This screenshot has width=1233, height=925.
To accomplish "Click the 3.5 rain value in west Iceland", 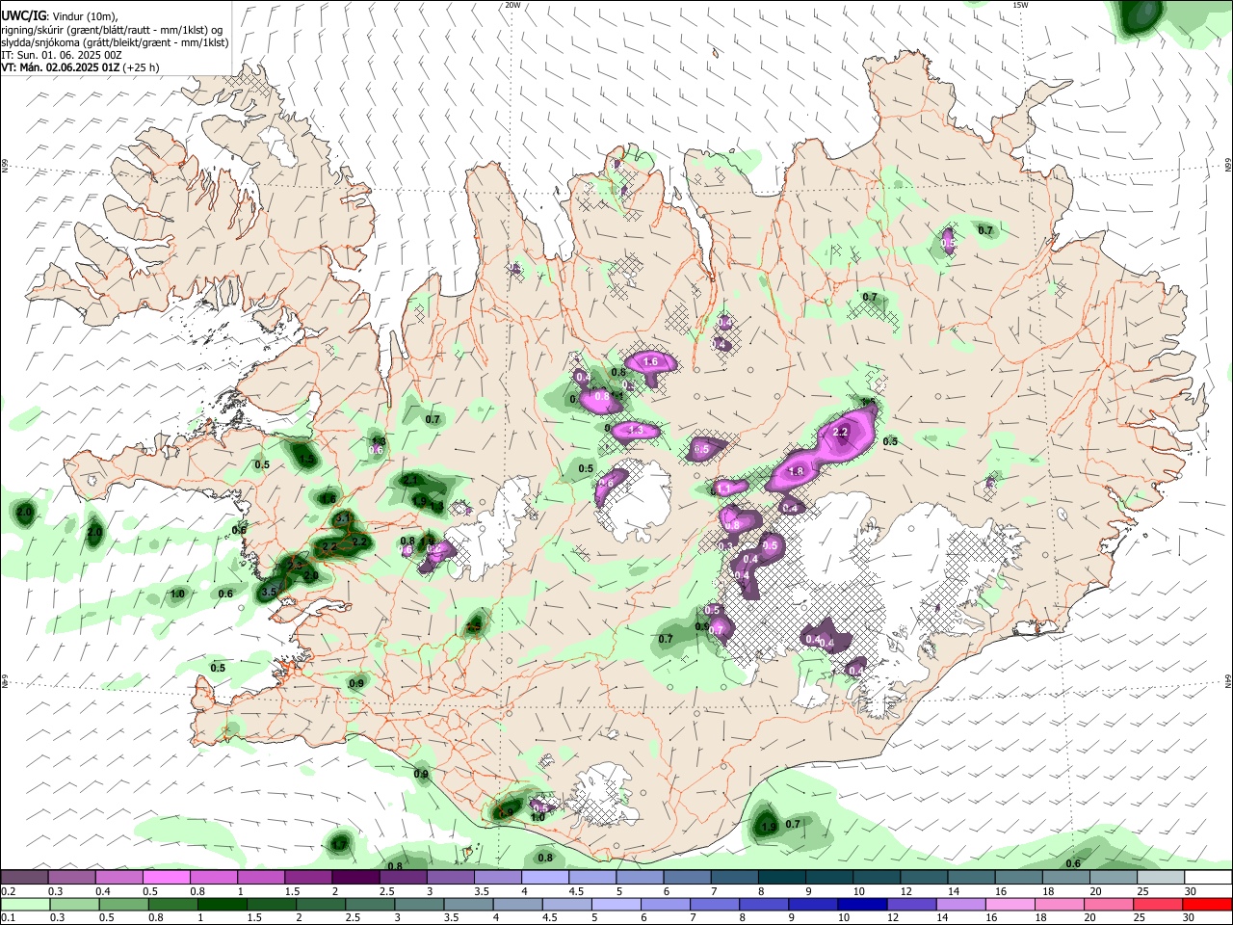I will click(269, 591).
